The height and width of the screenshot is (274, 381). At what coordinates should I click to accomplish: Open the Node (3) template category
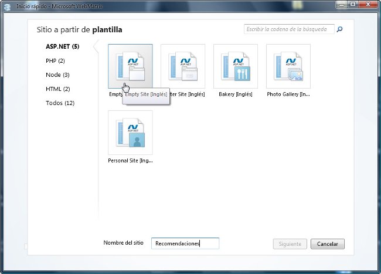(57, 75)
